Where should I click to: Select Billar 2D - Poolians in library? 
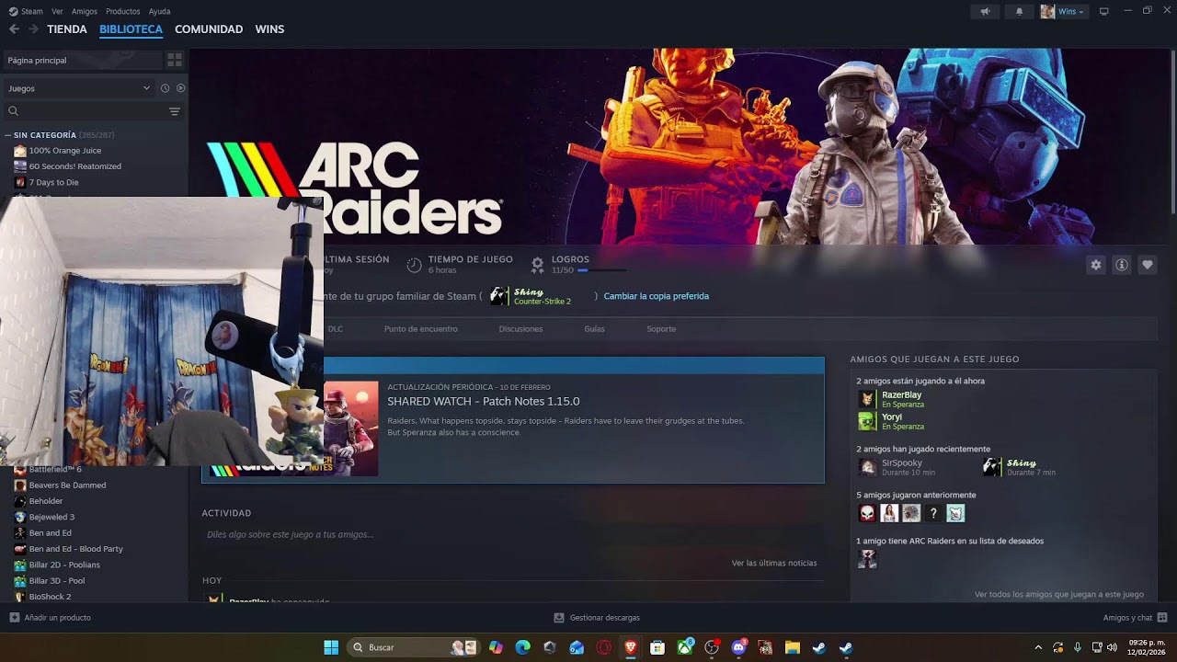pyautogui.click(x=64, y=565)
